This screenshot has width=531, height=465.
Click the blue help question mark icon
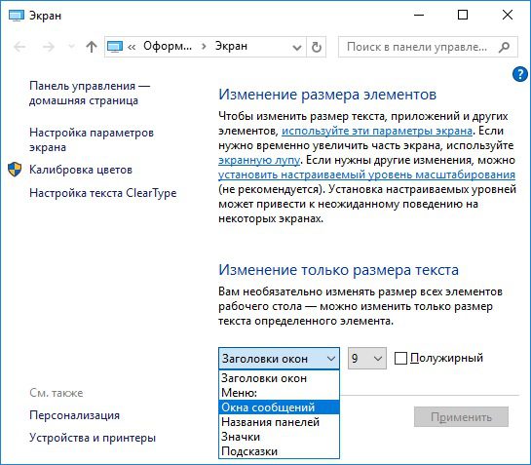tap(520, 74)
